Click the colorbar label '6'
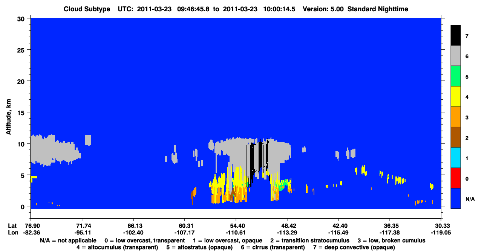Image resolution: width=490 pixels, height=251 pixels. tap(467, 56)
